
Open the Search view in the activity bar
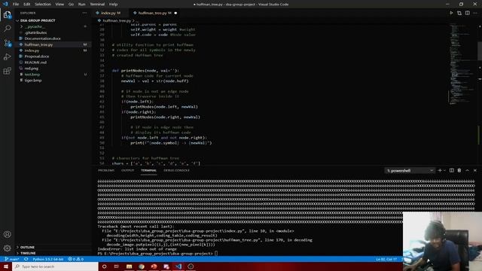[x=7, y=29]
